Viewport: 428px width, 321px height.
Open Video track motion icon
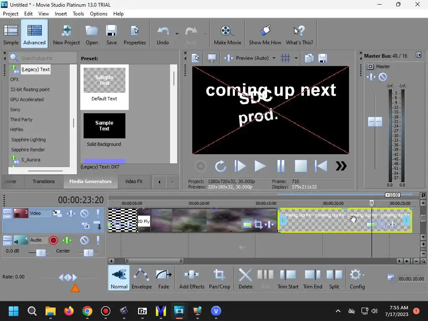click(x=57, y=213)
